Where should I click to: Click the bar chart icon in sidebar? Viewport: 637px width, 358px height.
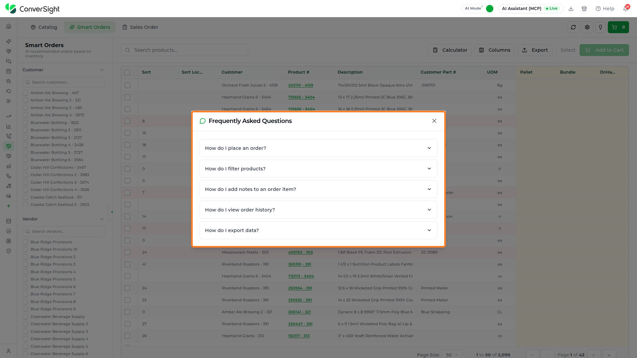pyautogui.click(x=9, y=126)
